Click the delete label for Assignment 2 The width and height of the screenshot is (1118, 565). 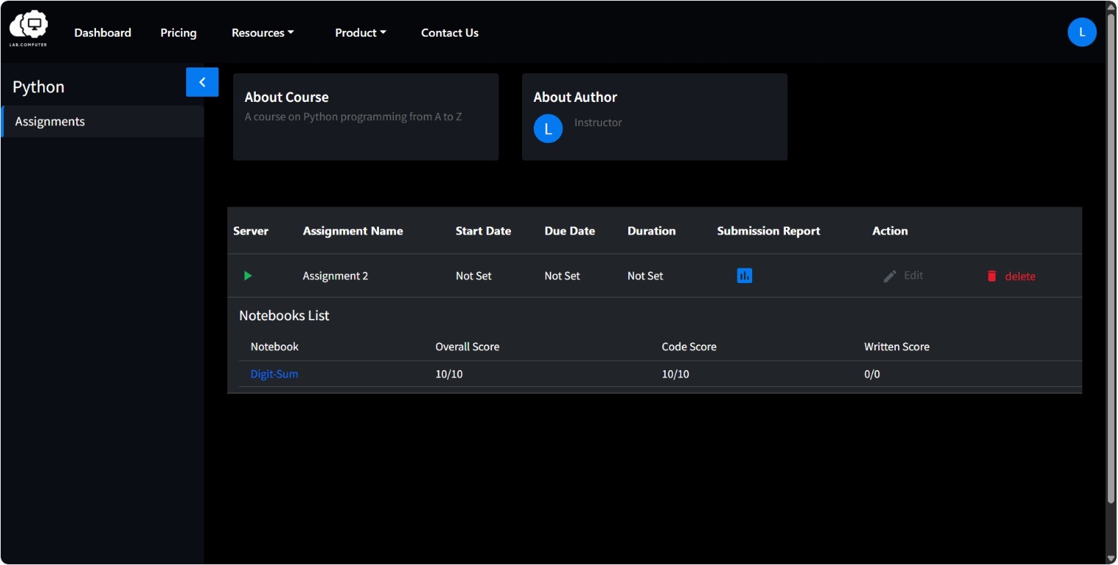point(1020,276)
